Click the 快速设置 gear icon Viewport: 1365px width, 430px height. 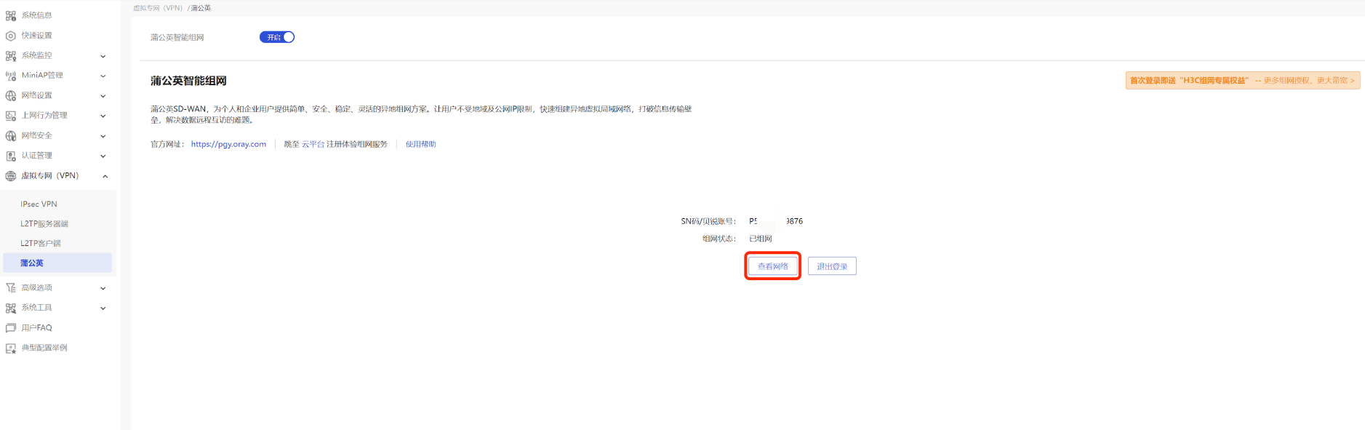click(x=11, y=36)
